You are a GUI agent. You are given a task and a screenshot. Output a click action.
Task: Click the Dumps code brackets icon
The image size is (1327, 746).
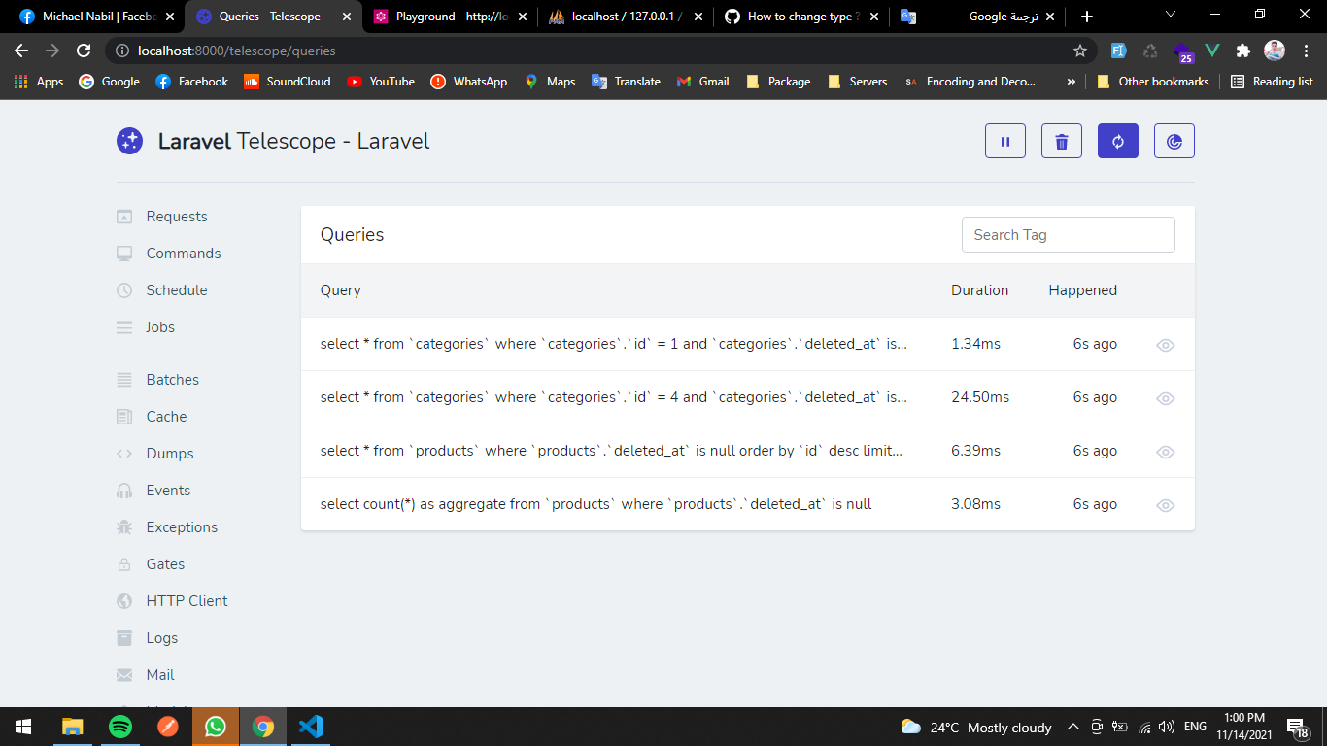(124, 454)
